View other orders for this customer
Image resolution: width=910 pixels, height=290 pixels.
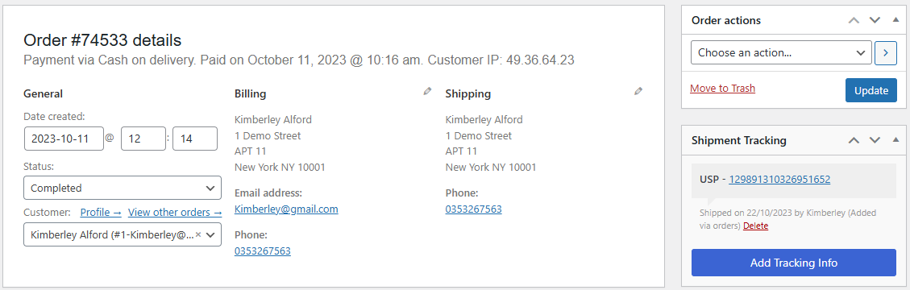[175, 213]
